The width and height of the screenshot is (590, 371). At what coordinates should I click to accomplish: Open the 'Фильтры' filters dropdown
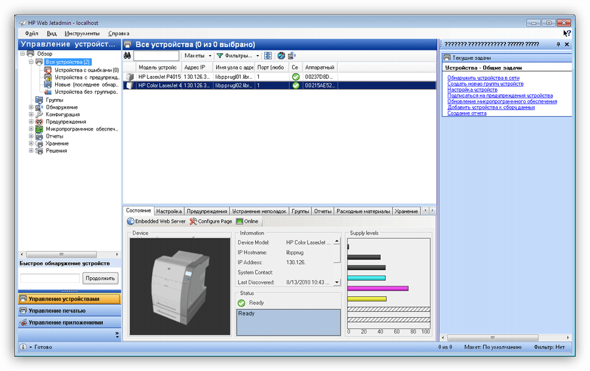(238, 56)
